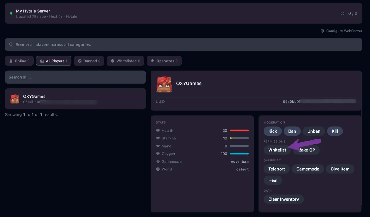Click the Adventure gamemode value
The width and height of the screenshot is (370, 217).
[240, 161]
